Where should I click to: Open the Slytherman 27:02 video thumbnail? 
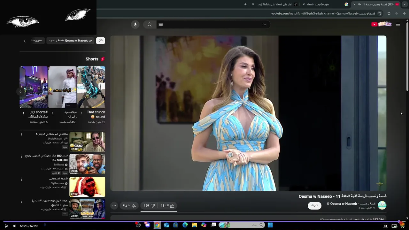[87, 187]
